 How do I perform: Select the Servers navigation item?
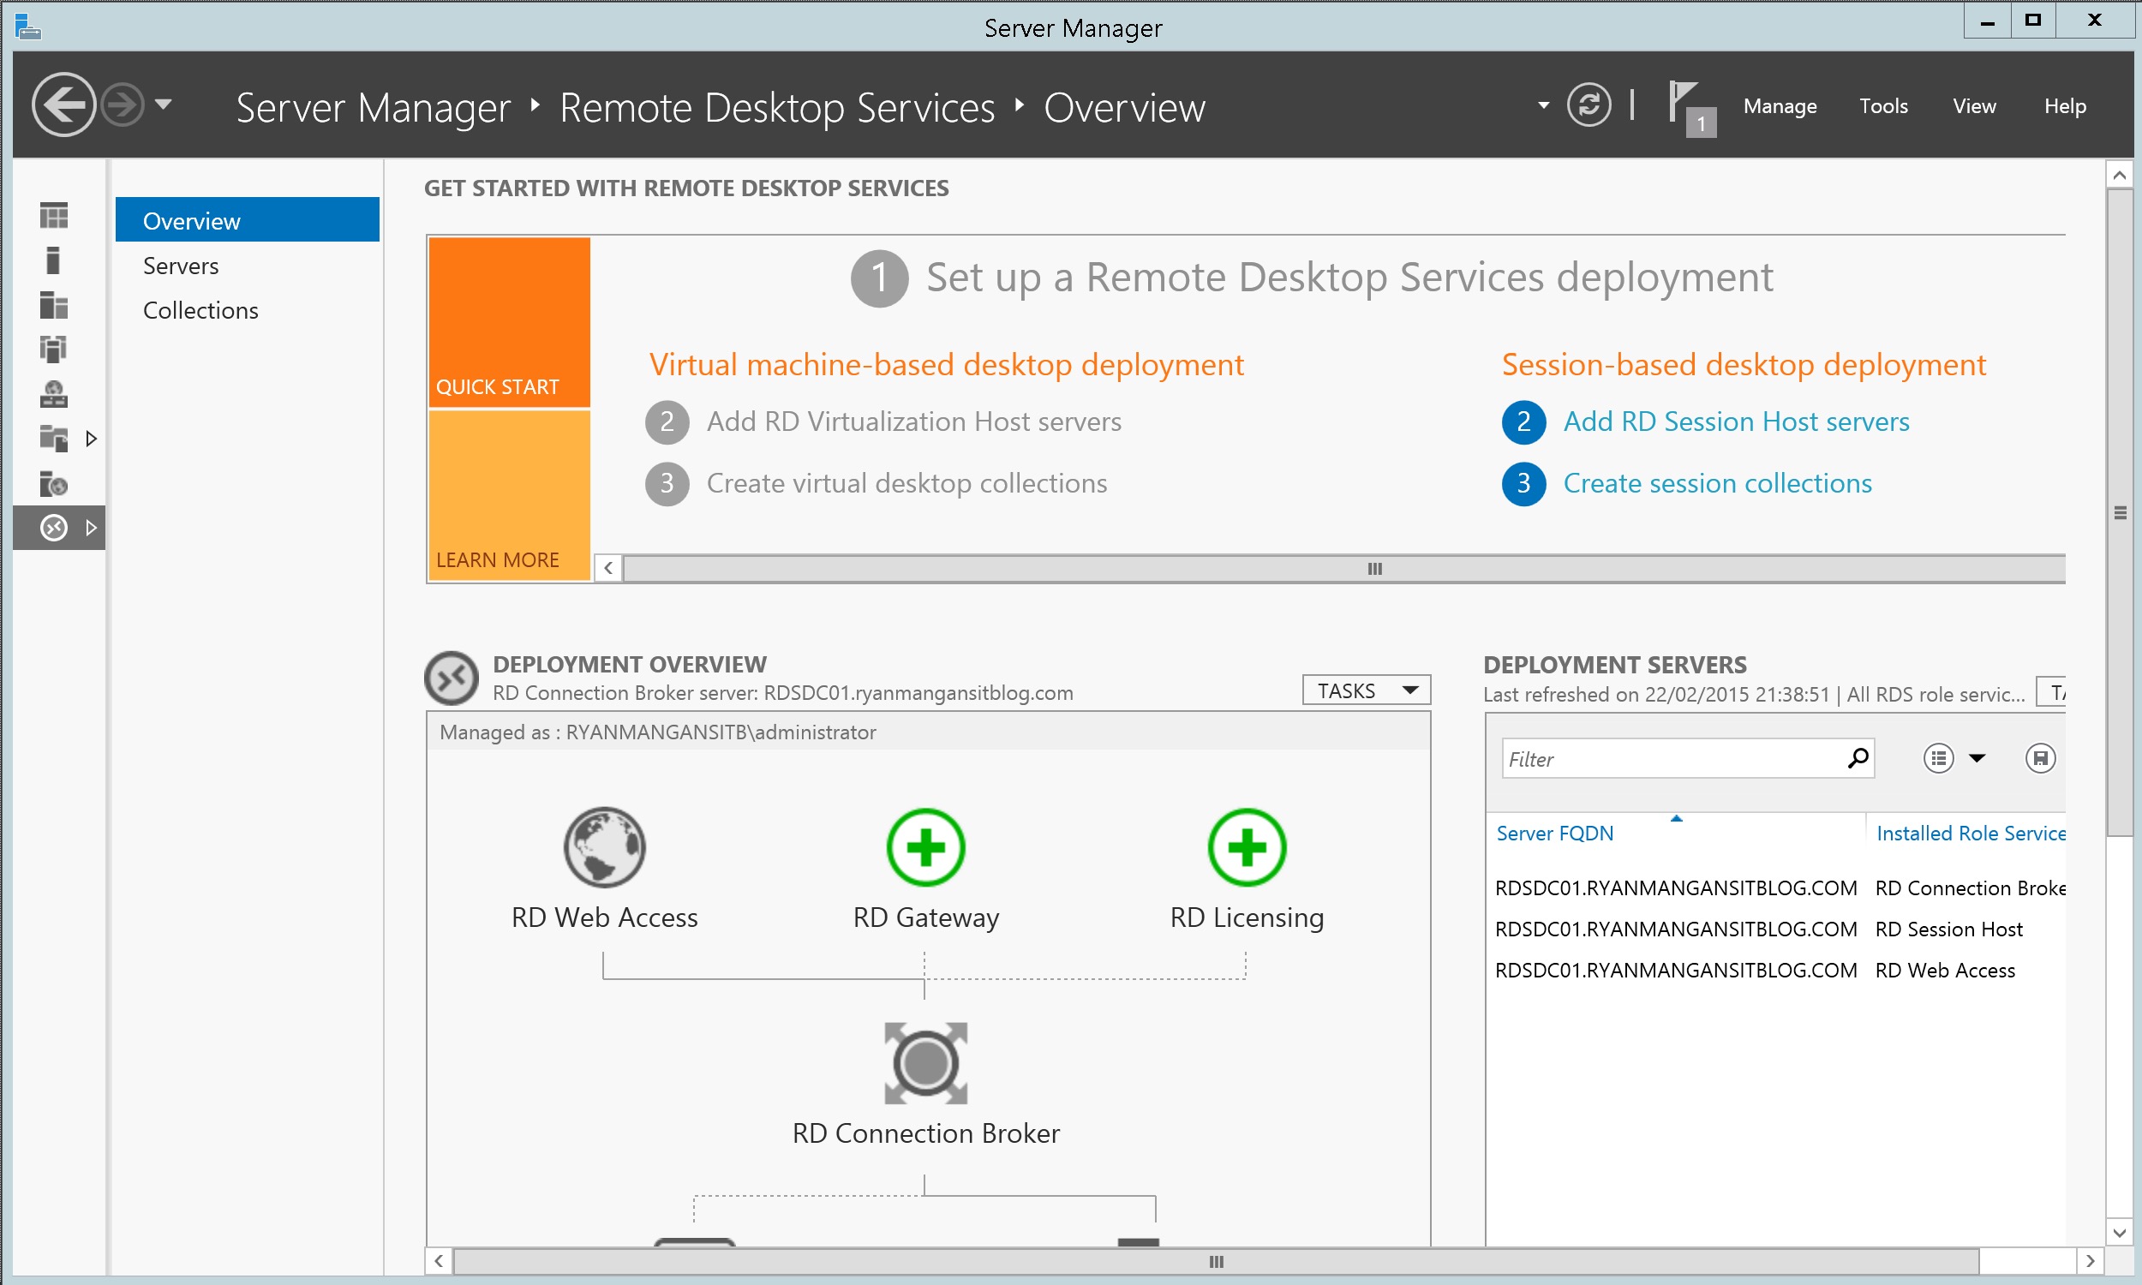point(248,265)
